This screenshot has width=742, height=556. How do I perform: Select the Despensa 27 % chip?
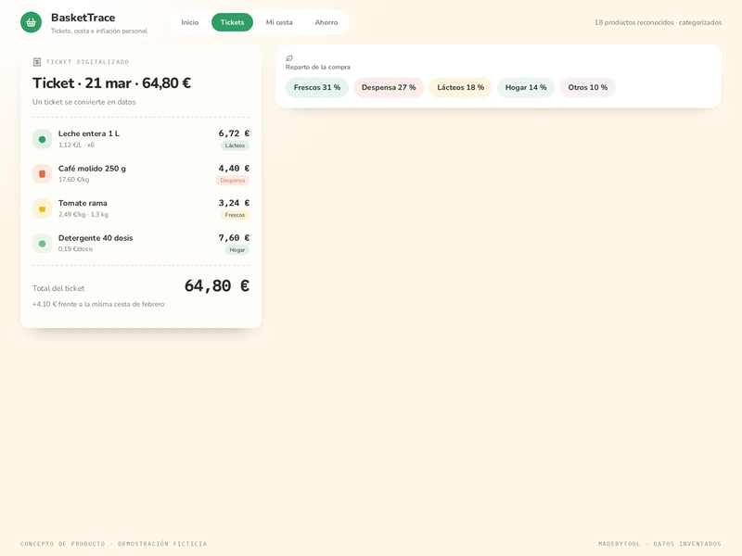(x=389, y=87)
